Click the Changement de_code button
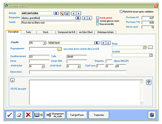Image resolution: width=162 pixels, height=124 pixels. (55, 115)
